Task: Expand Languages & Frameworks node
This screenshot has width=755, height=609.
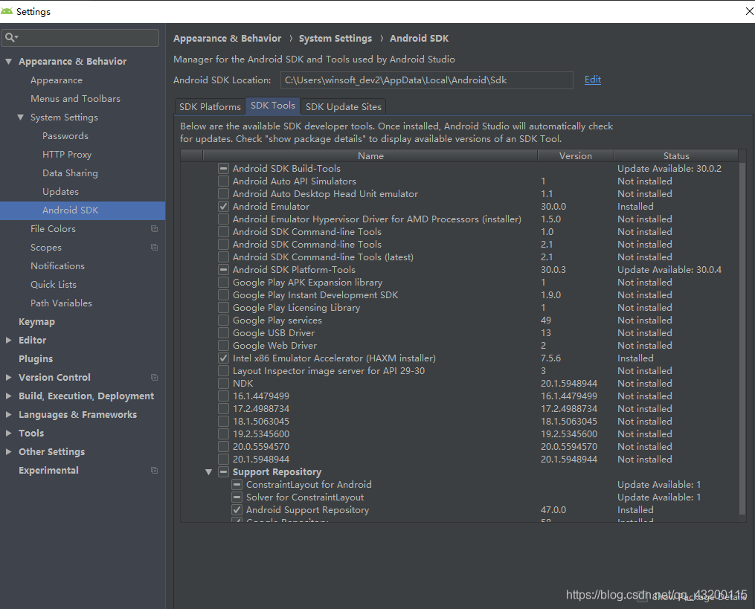Action: click(x=8, y=414)
